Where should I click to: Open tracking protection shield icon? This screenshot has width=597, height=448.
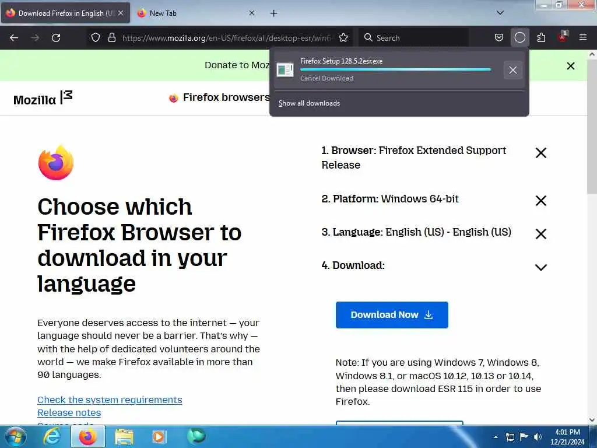[96, 38]
